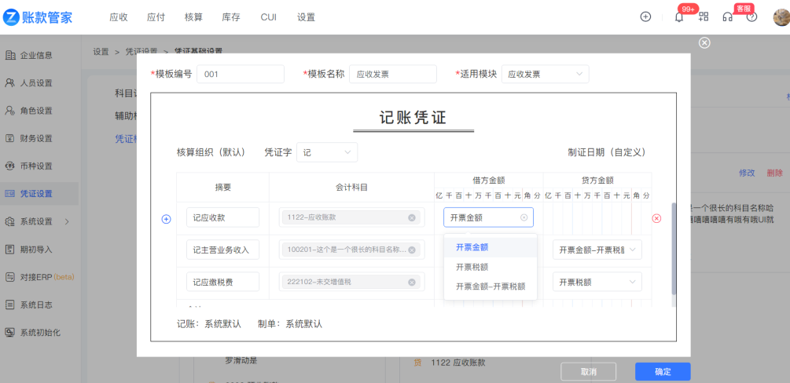
Task: Expand the 凭证字 dropdown
Action: click(327, 152)
